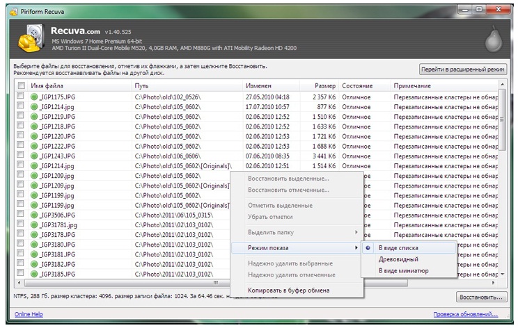The height and width of the screenshot is (328, 518).
Task: Click green status dot for _IGP3506.JPG
Action: coord(34,215)
